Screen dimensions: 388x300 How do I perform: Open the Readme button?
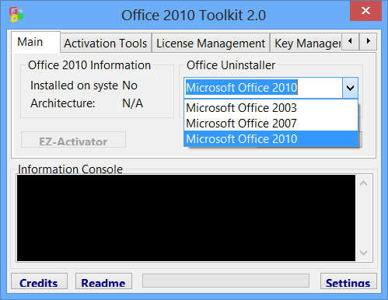coord(103,281)
